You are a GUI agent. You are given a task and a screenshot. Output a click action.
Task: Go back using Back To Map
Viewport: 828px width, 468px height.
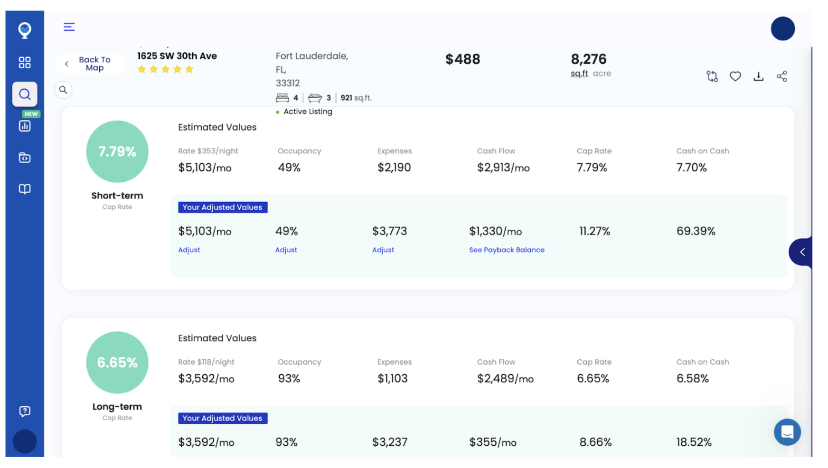[x=90, y=64]
